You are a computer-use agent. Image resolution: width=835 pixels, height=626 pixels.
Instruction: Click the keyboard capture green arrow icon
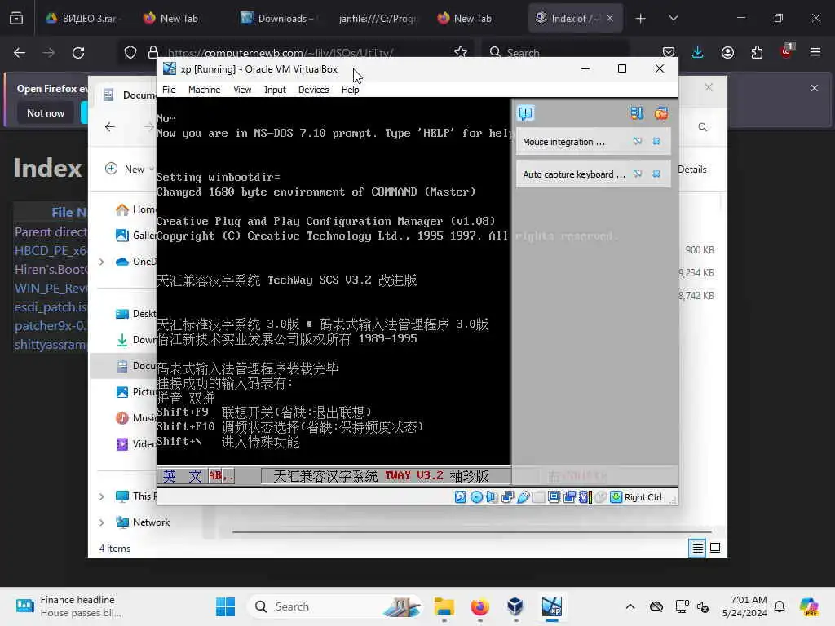[616, 497]
